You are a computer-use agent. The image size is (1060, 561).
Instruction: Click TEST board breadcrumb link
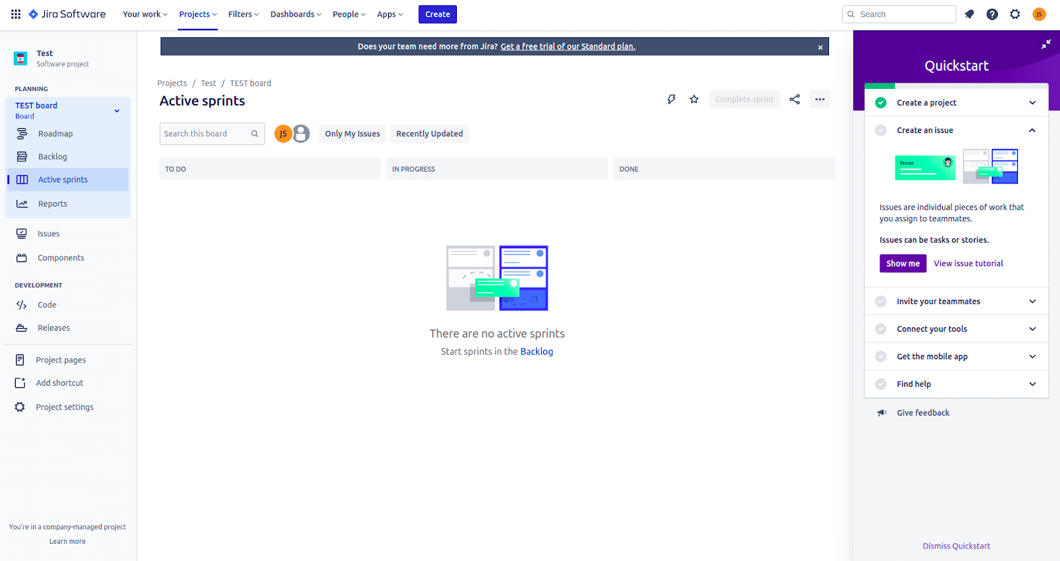pos(250,83)
